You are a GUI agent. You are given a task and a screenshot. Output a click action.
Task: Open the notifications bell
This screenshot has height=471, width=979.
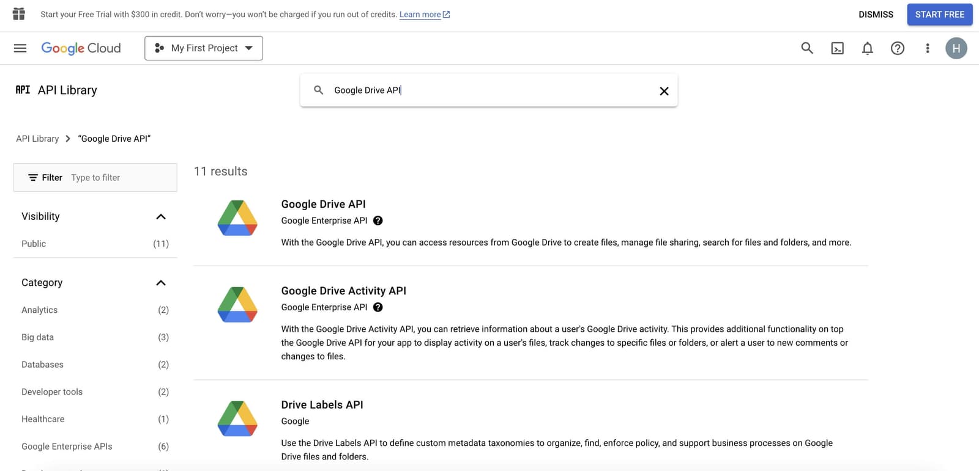(x=867, y=48)
